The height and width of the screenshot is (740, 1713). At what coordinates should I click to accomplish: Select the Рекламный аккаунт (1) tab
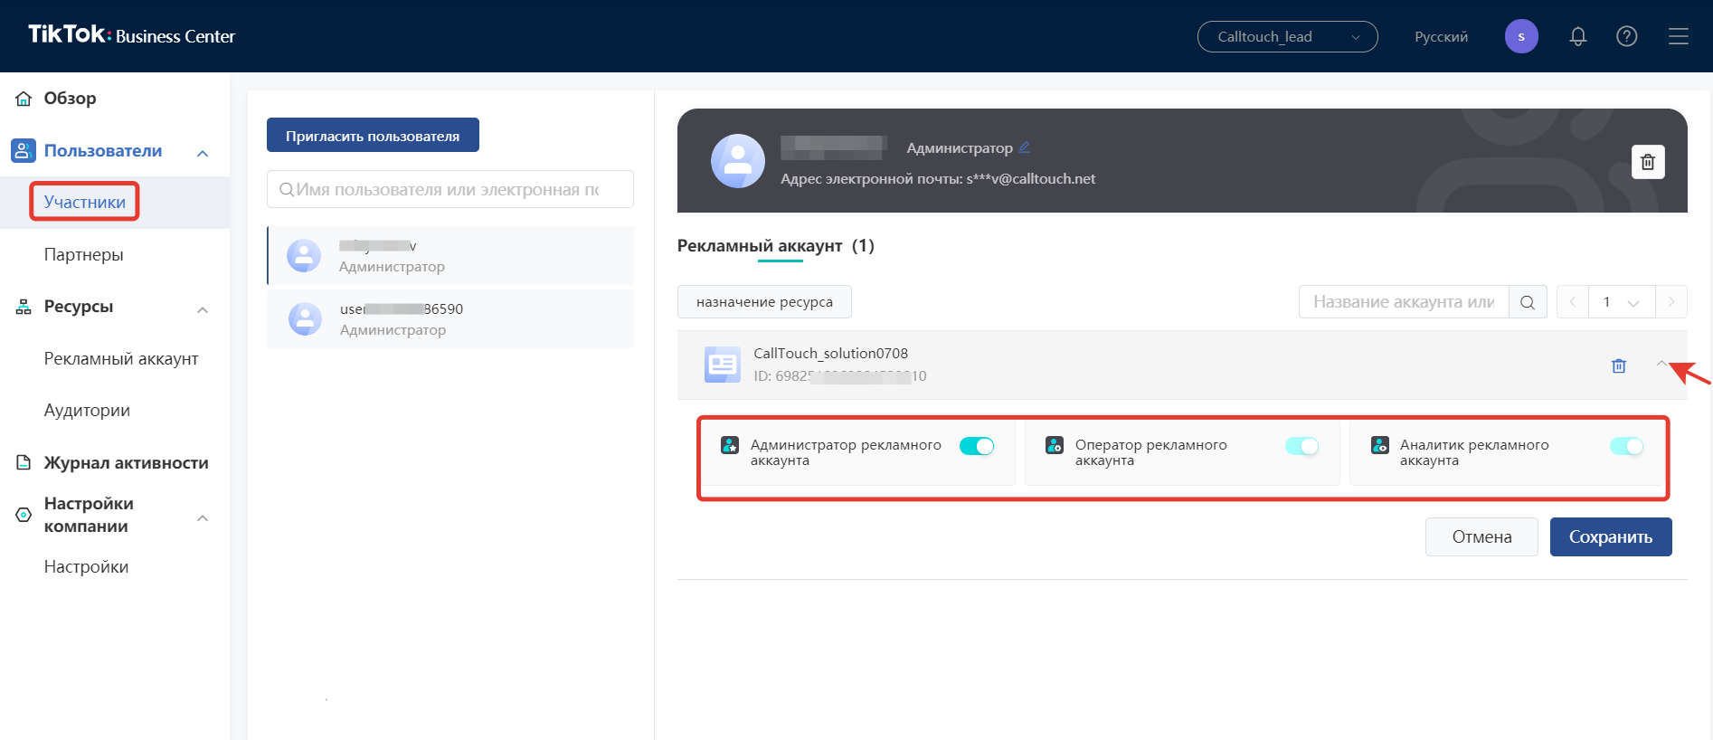click(x=775, y=245)
